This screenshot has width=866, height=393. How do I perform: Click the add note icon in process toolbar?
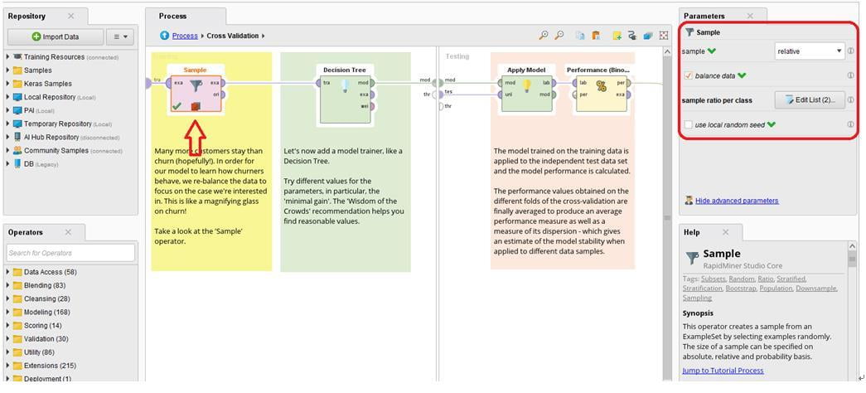coord(617,36)
